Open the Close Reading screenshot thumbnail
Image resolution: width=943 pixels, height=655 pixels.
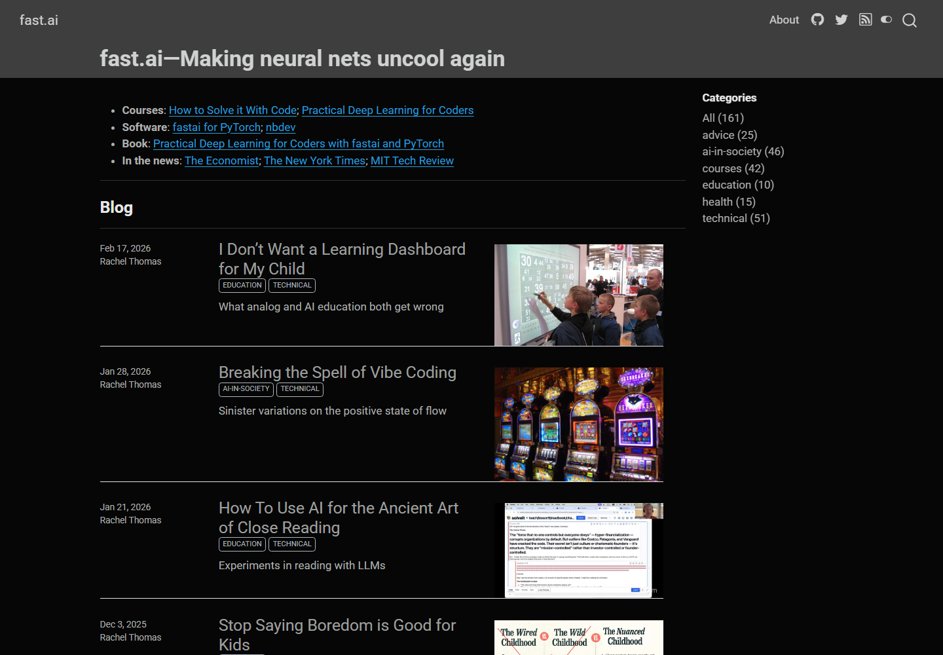click(x=579, y=550)
